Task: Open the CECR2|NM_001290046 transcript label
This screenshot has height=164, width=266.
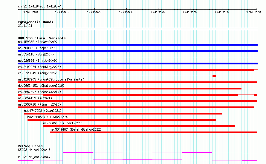Action: click(34, 150)
